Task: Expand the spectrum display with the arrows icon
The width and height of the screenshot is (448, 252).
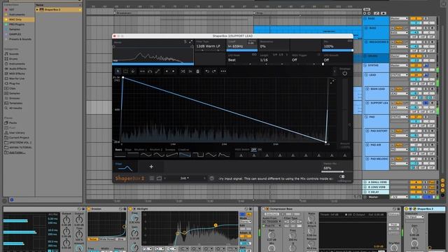Action: (x=190, y=42)
